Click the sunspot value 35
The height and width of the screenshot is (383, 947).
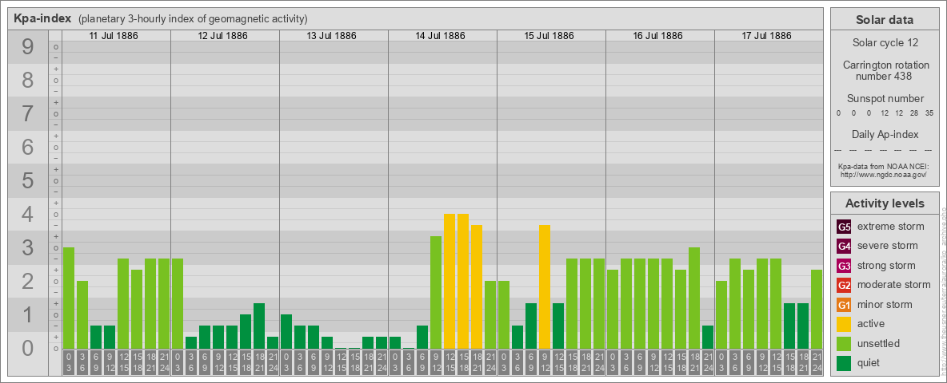pos(929,113)
